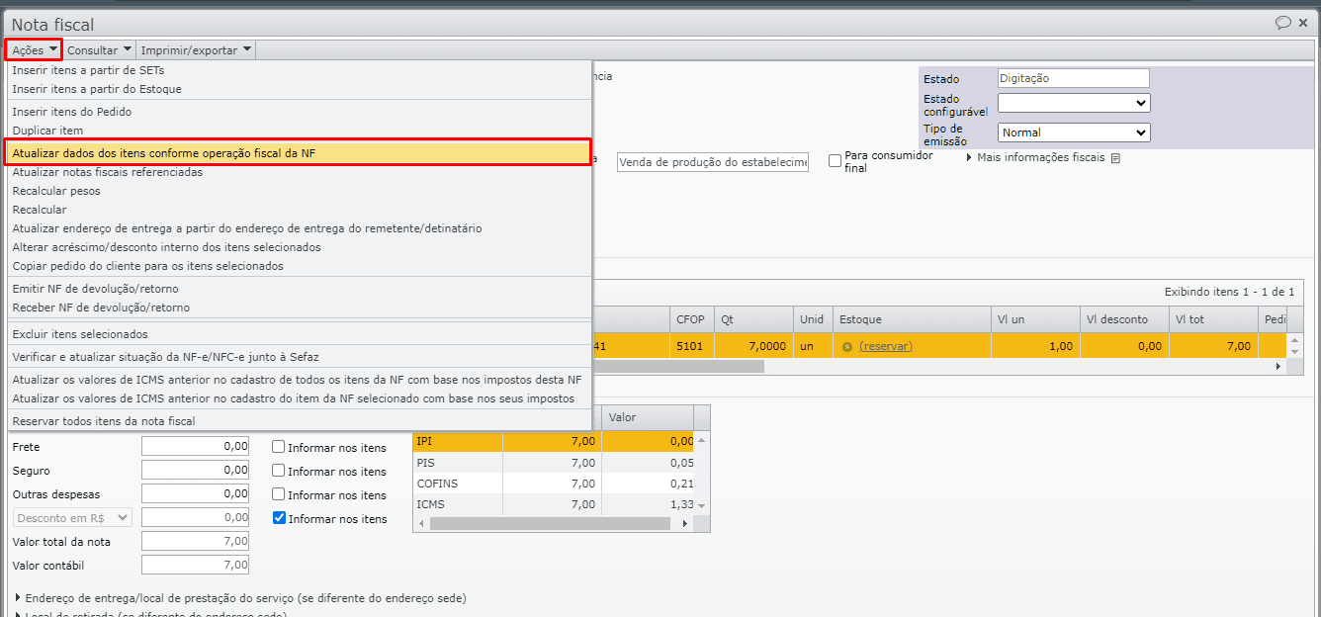Viewport: 1321px width, 617px height.
Task: Click the Mais informações fiscais list icon
Action: coord(1115,158)
